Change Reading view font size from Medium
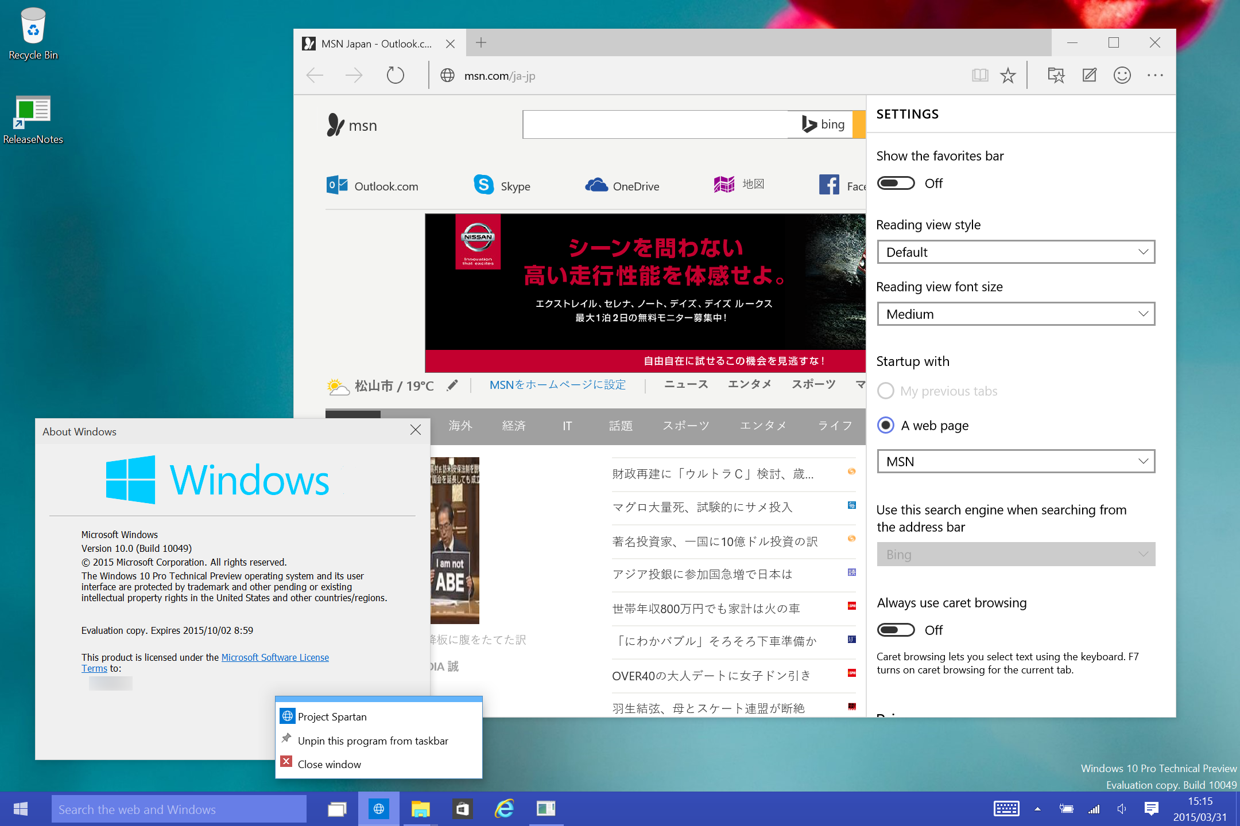Viewport: 1240px width, 826px height. coord(1015,314)
